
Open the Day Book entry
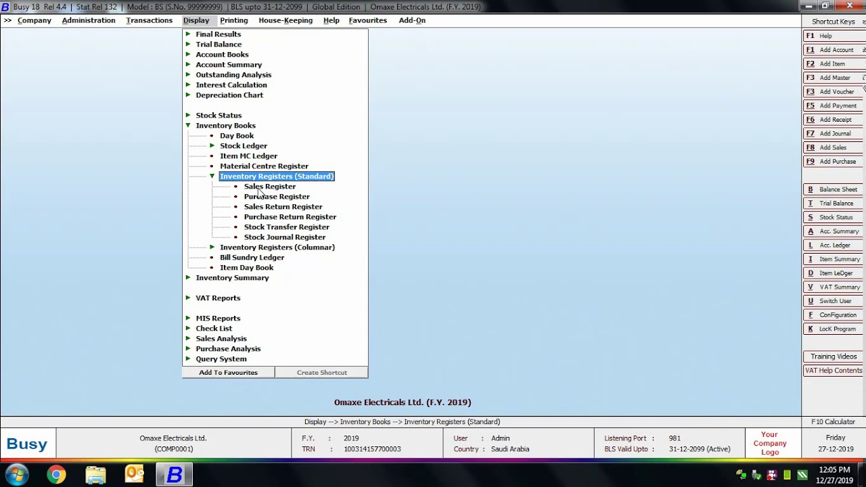coord(237,136)
